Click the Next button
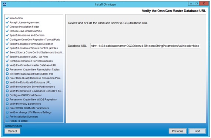Image resolution: width=211 pixels, height=138 pixels. 197,131
